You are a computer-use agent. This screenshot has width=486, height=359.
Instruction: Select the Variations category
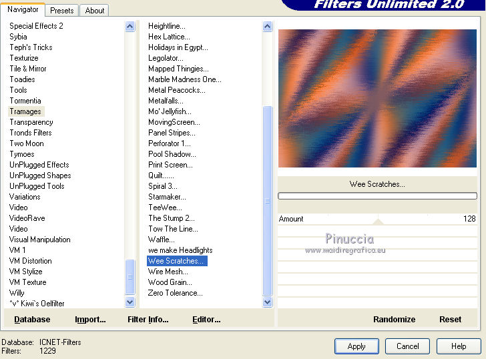25,197
